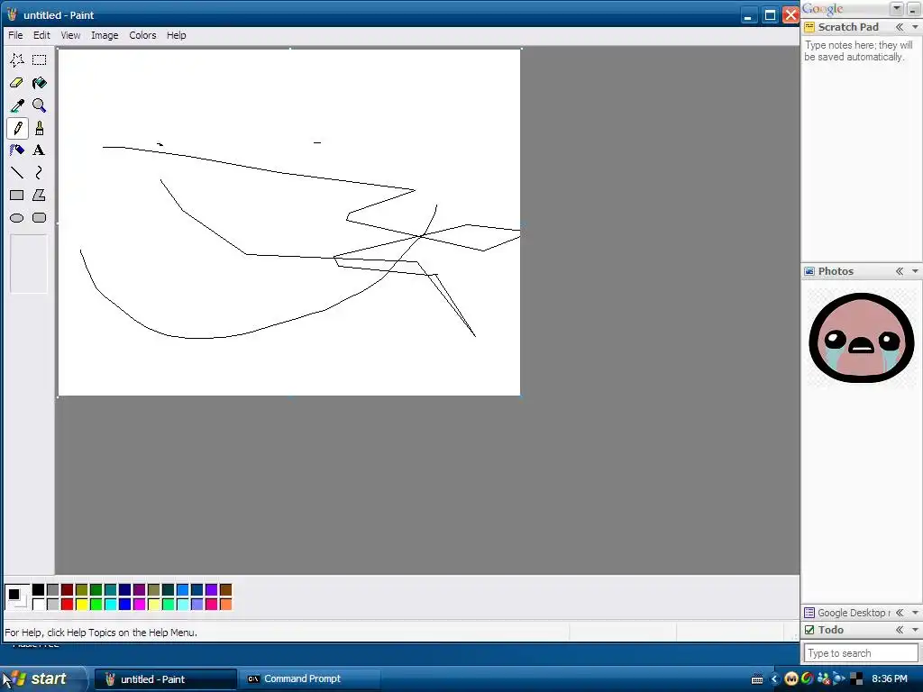923x692 pixels.
Task: Open the Edit menu
Action: (41, 35)
